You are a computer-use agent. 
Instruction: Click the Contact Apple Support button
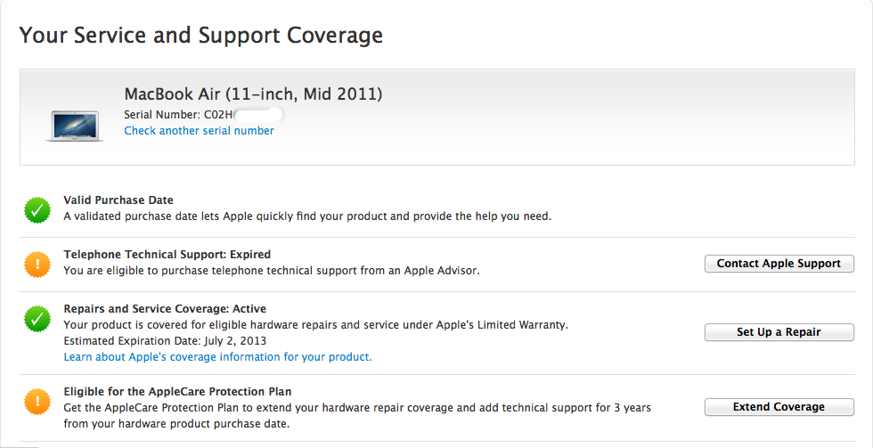click(779, 264)
